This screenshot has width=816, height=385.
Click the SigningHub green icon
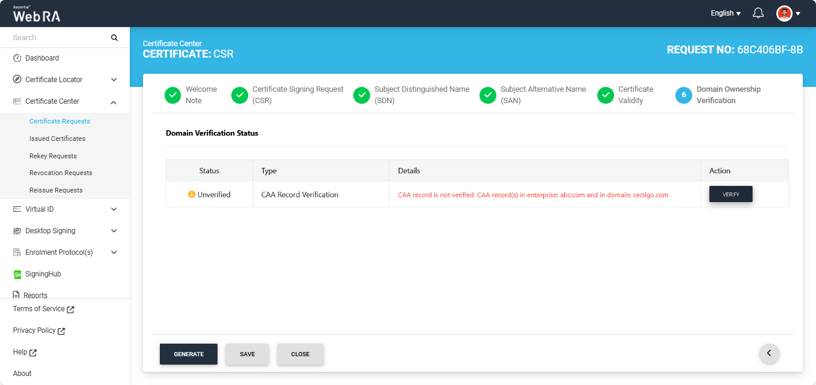(17, 274)
